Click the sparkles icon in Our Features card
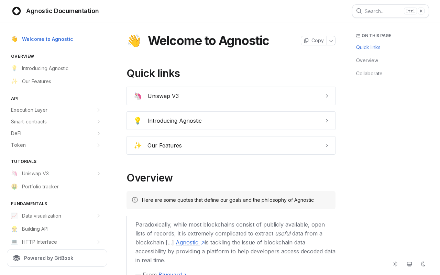 click(x=137, y=145)
